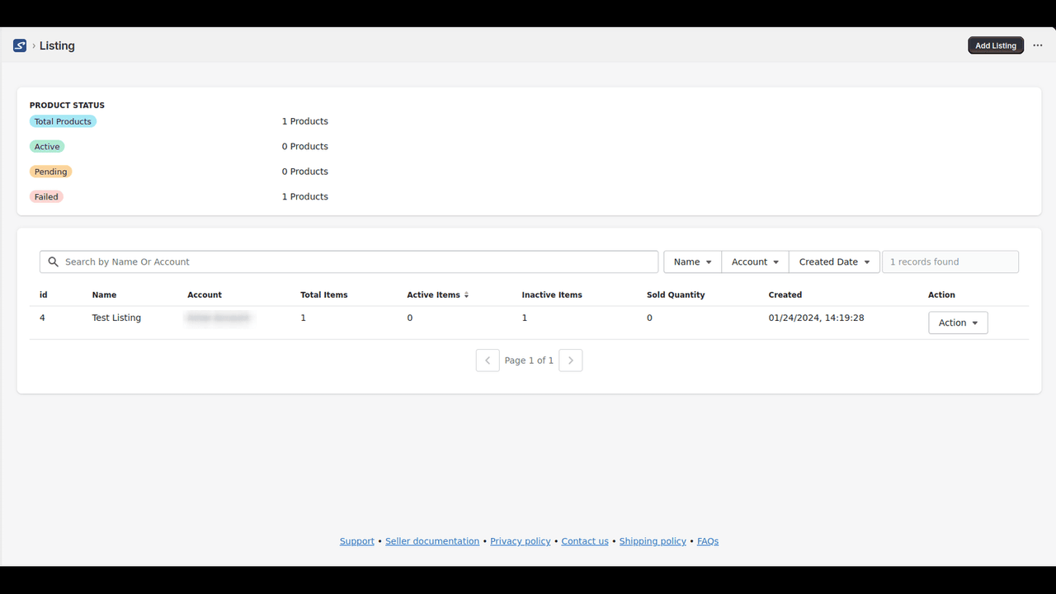Go to previous page arrow
Screen dimensions: 1056x594
(x=488, y=361)
